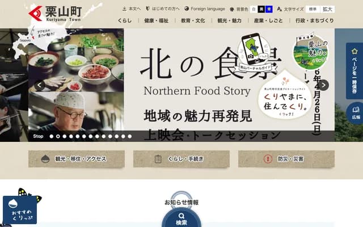This screenshot has height=227, width=363.
Task: Click the Kuriyama Town logo
Action: coord(55,14)
